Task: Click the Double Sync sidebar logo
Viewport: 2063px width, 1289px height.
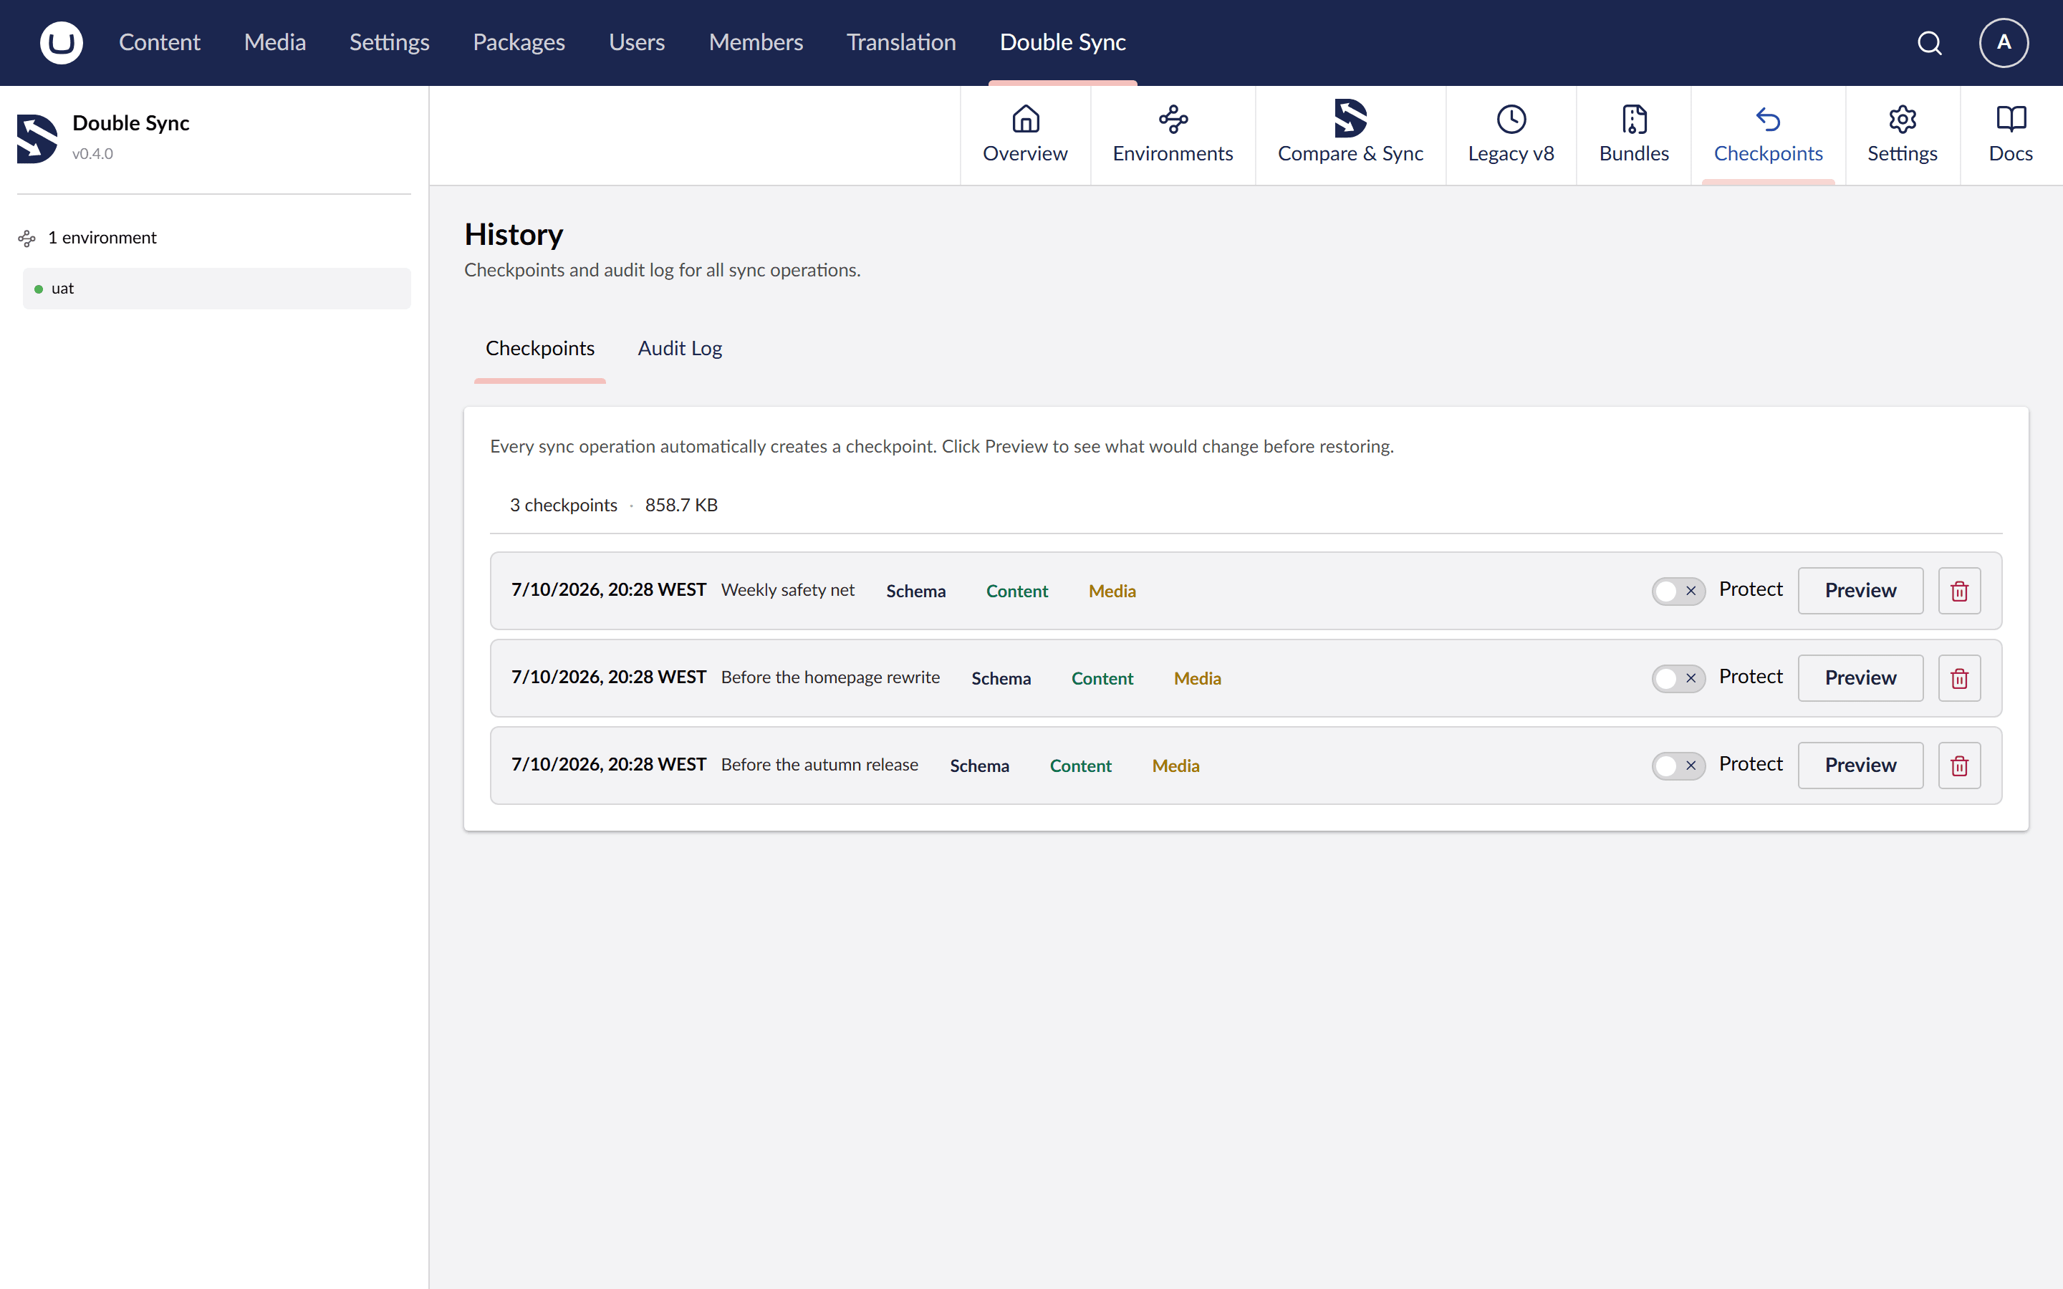Action: 37,137
